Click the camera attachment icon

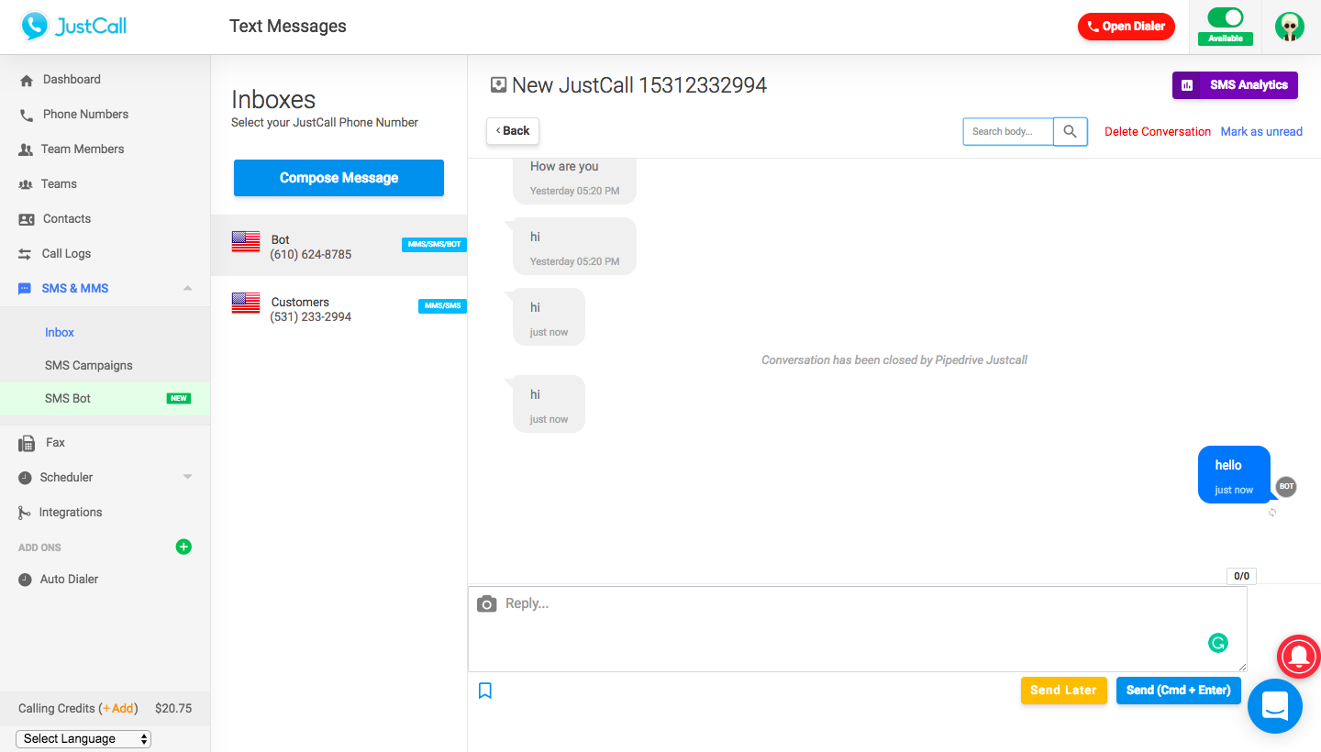click(487, 603)
